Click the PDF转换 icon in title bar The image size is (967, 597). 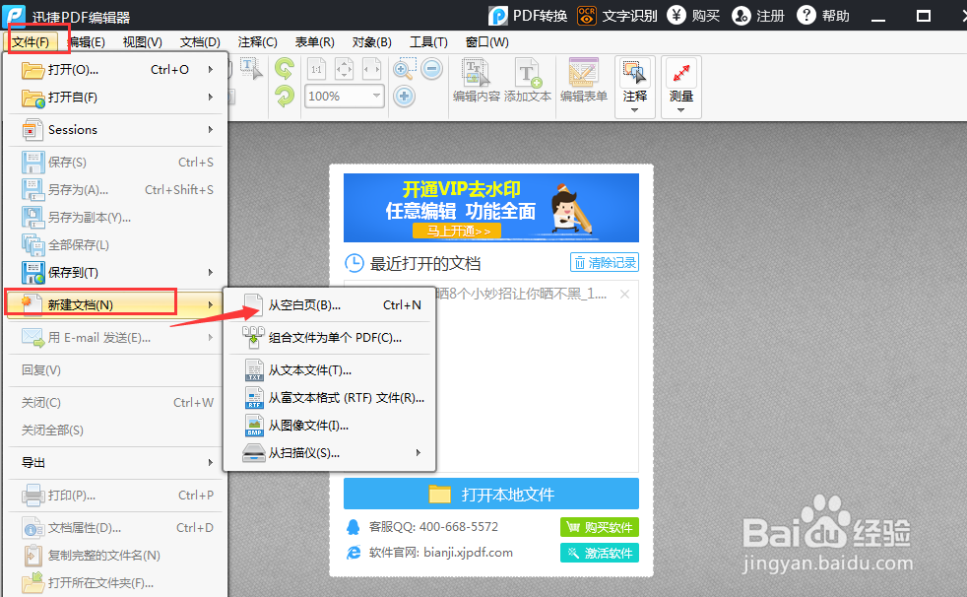497,16
